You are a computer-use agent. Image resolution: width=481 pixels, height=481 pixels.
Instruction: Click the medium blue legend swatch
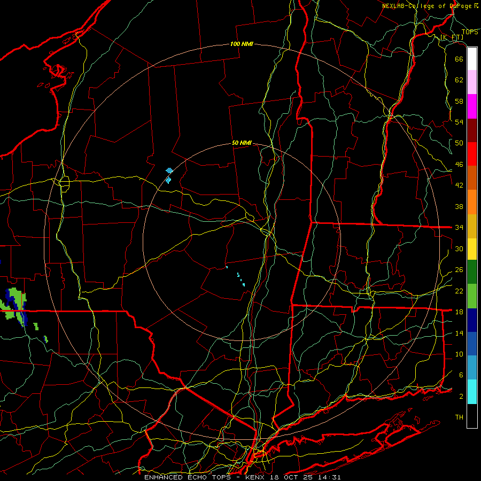tap(472, 344)
